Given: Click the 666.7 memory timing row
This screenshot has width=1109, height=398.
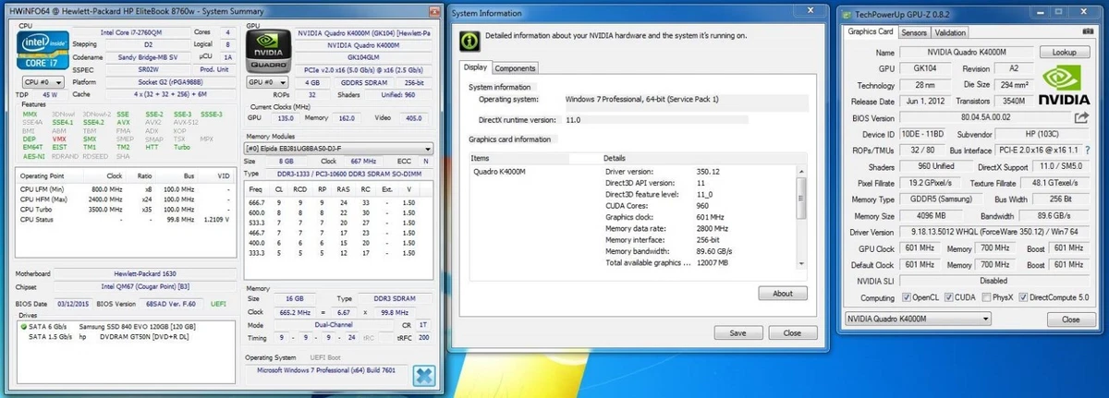Looking at the screenshot, I should [336, 201].
